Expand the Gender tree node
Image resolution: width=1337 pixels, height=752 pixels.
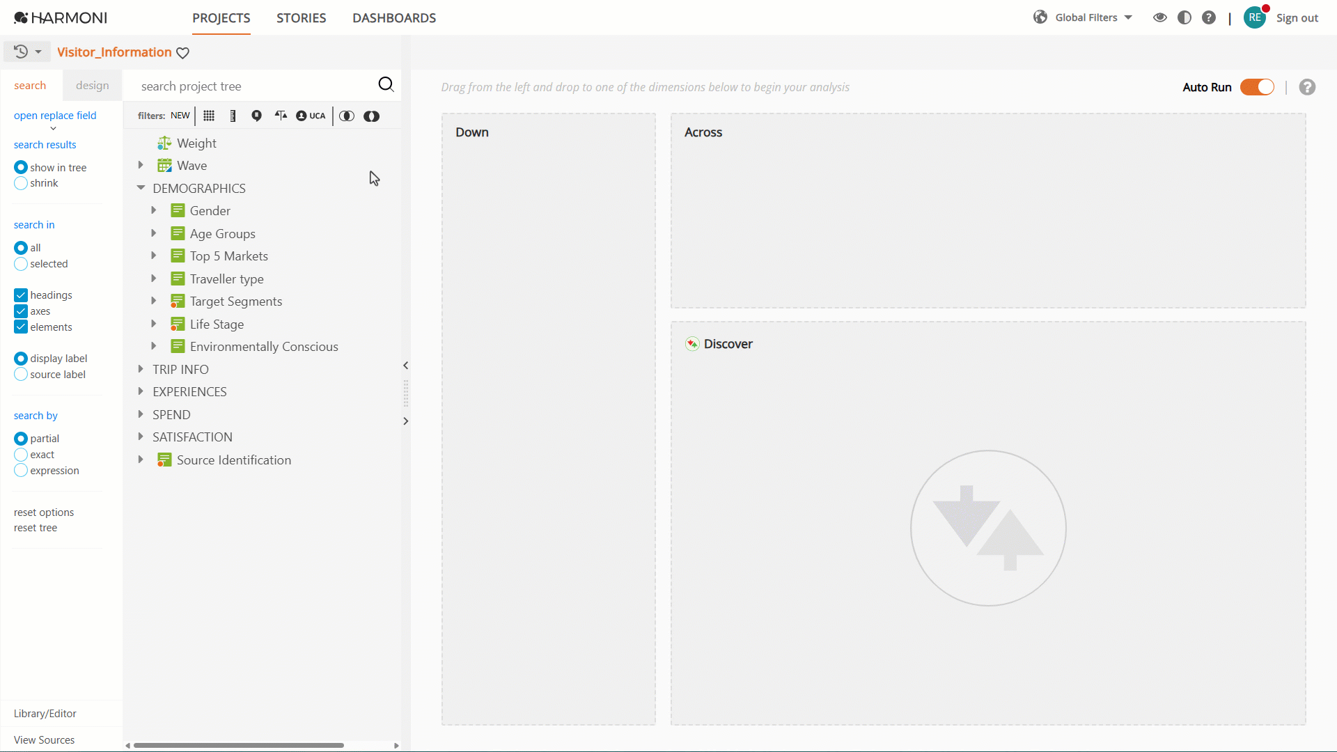click(154, 210)
